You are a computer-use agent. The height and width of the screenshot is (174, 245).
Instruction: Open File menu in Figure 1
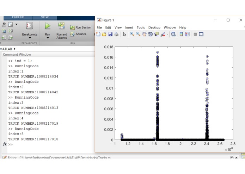(x=99, y=27)
